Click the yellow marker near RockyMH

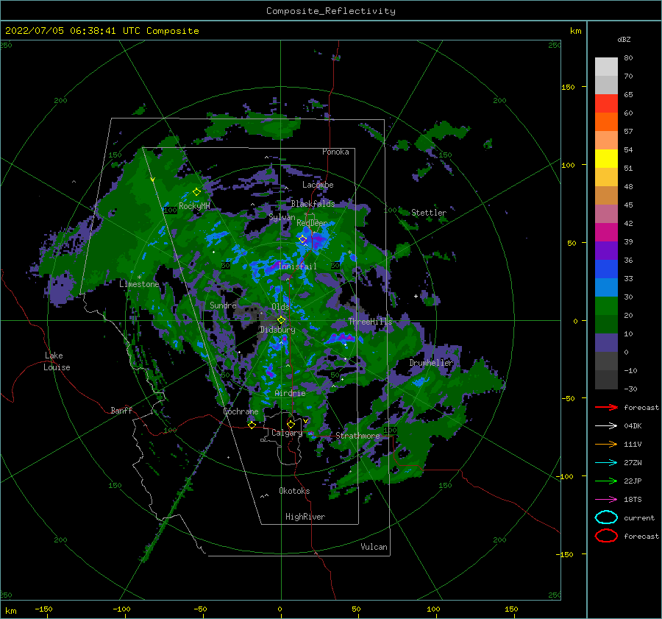196,192
